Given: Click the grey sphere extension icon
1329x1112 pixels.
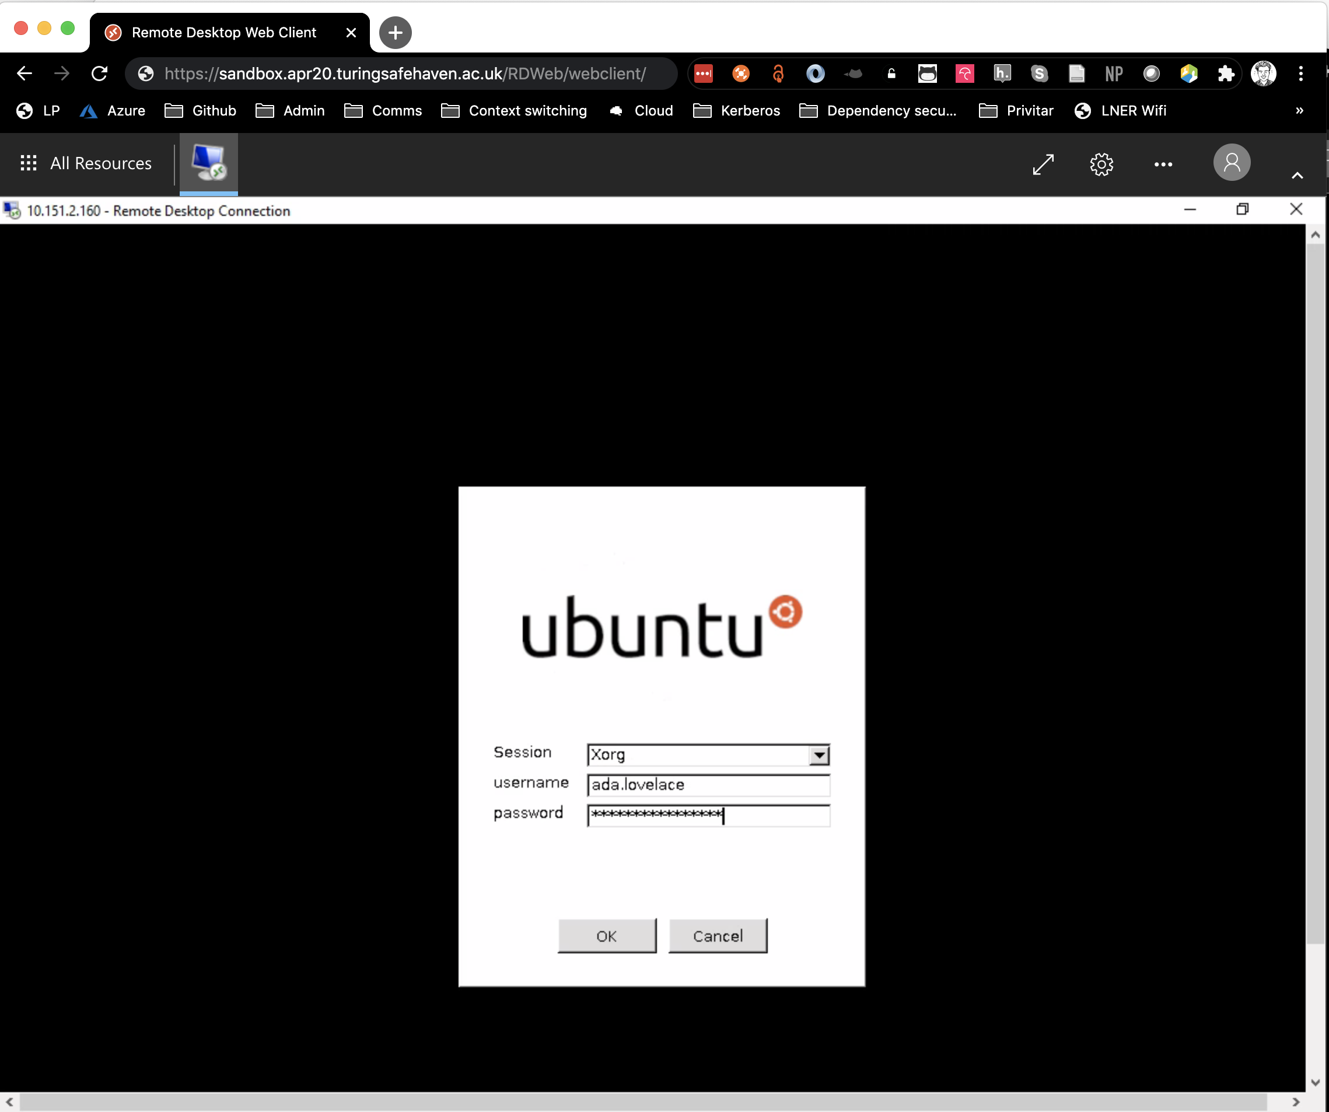Looking at the screenshot, I should click(1151, 74).
